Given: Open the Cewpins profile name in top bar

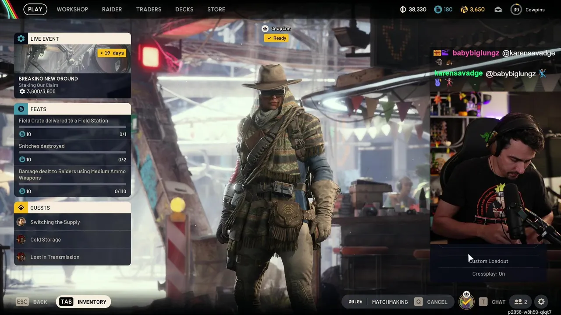Looking at the screenshot, I should tap(534, 10).
